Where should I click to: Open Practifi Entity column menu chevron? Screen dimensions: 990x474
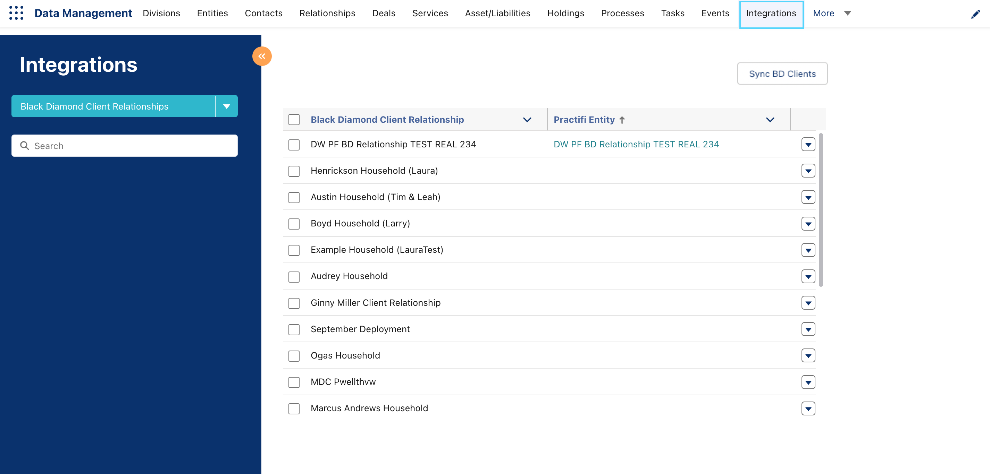point(770,120)
